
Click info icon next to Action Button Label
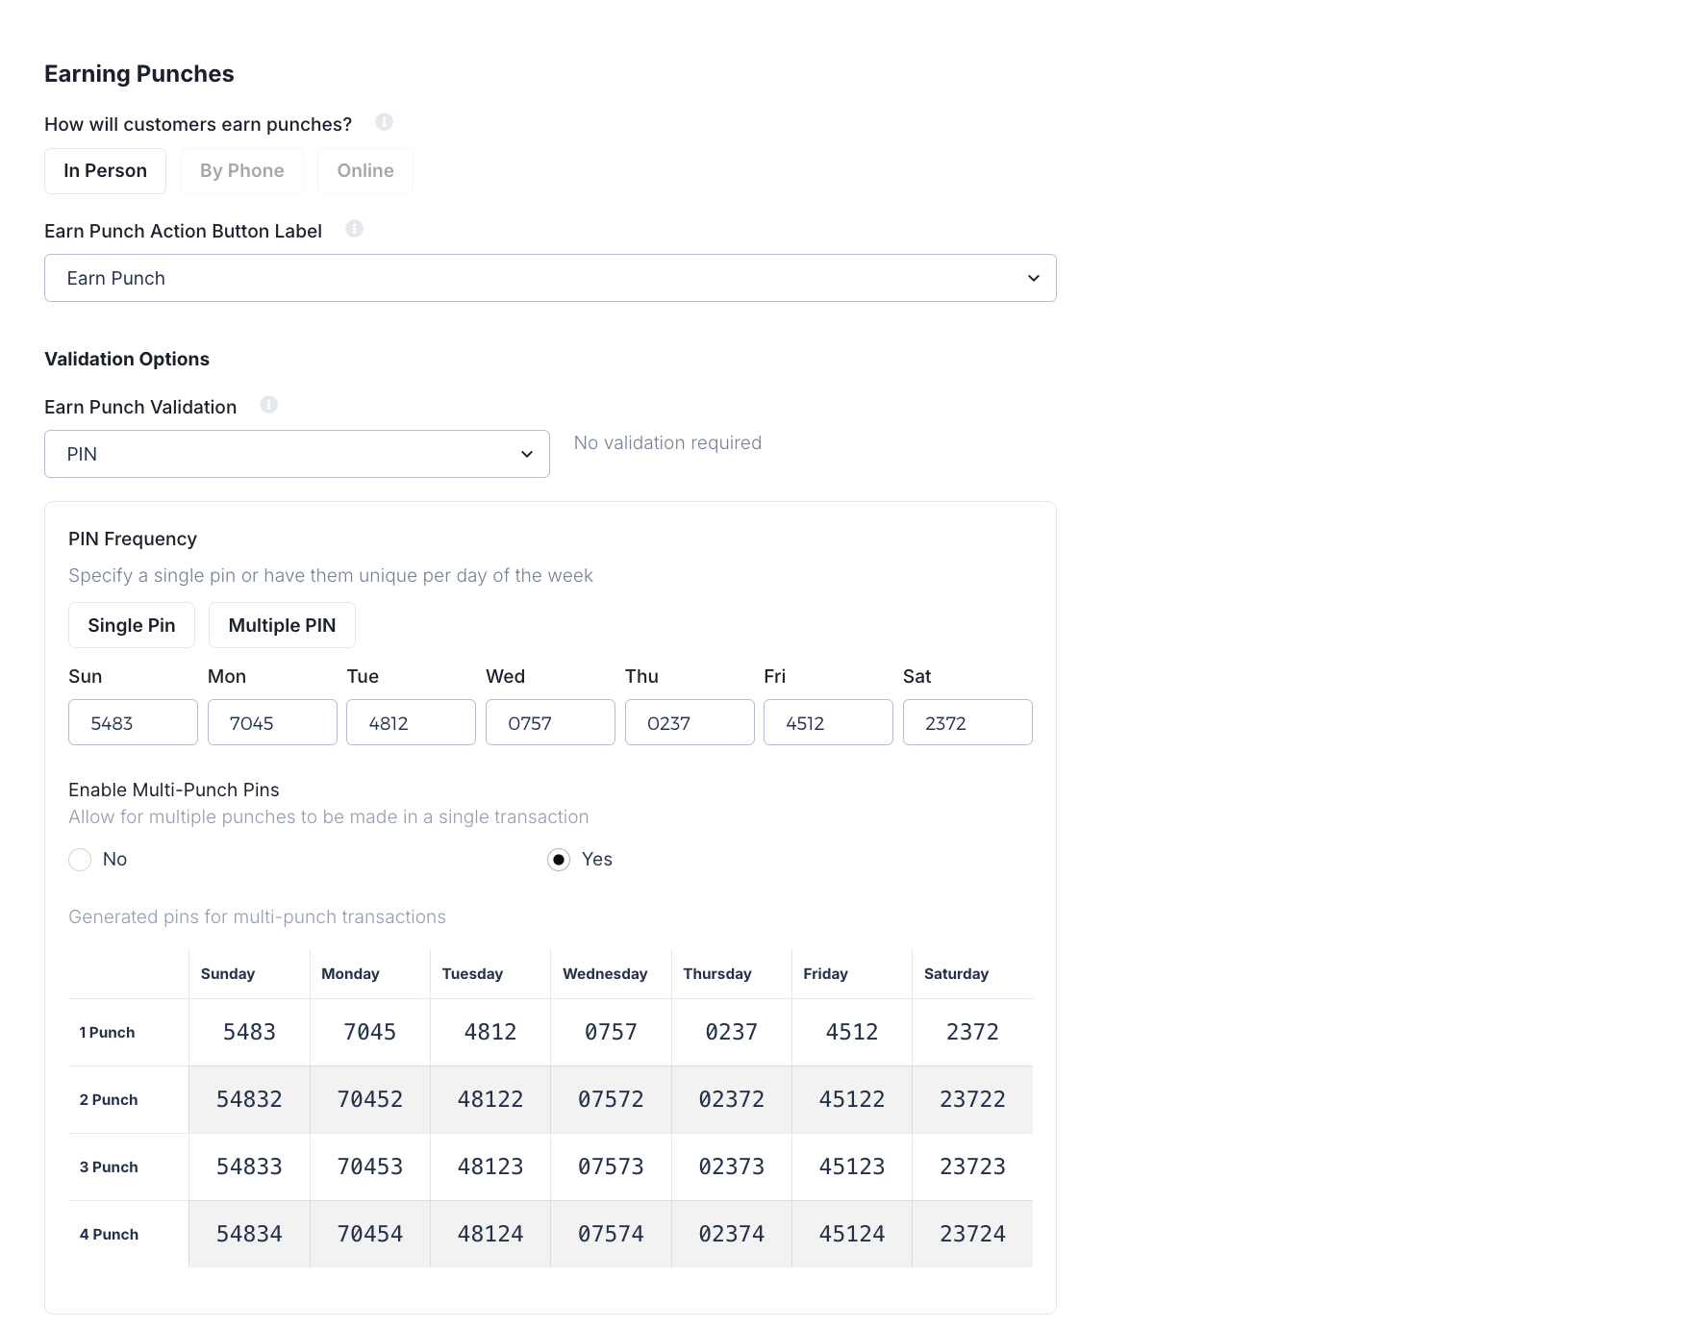pyautogui.click(x=354, y=229)
